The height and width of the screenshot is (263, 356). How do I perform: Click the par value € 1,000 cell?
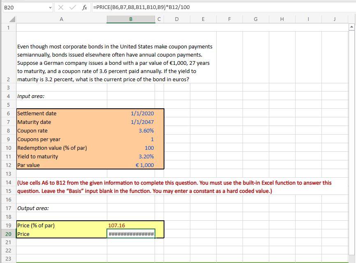coord(131,165)
